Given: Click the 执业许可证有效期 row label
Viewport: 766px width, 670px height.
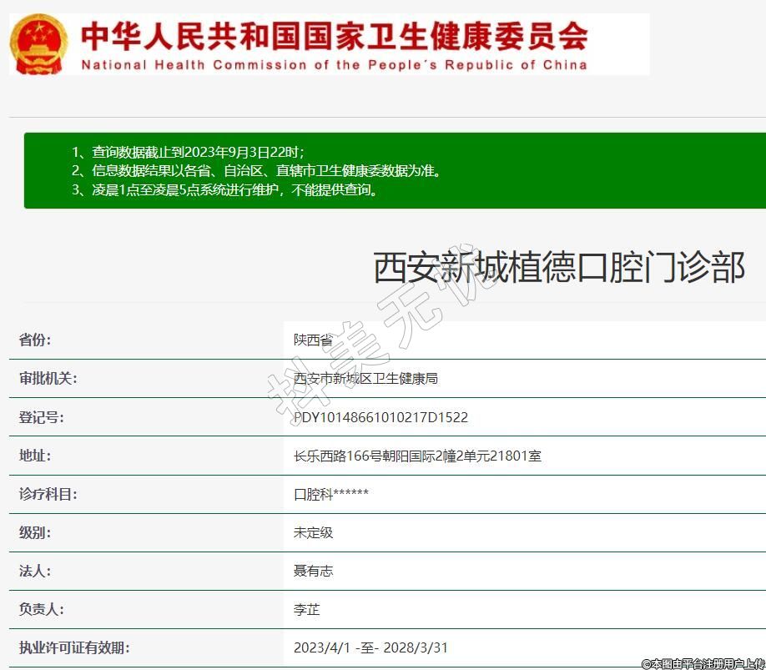Looking at the screenshot, I should click(74, 647).
